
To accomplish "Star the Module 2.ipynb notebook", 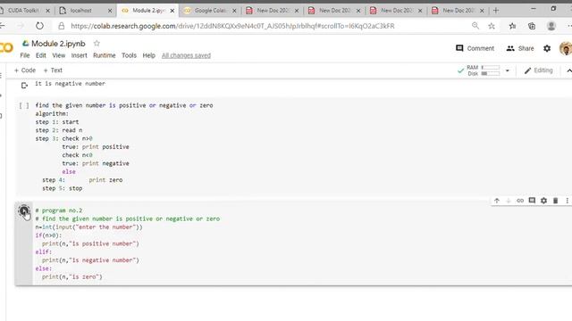I will [97, 44].
